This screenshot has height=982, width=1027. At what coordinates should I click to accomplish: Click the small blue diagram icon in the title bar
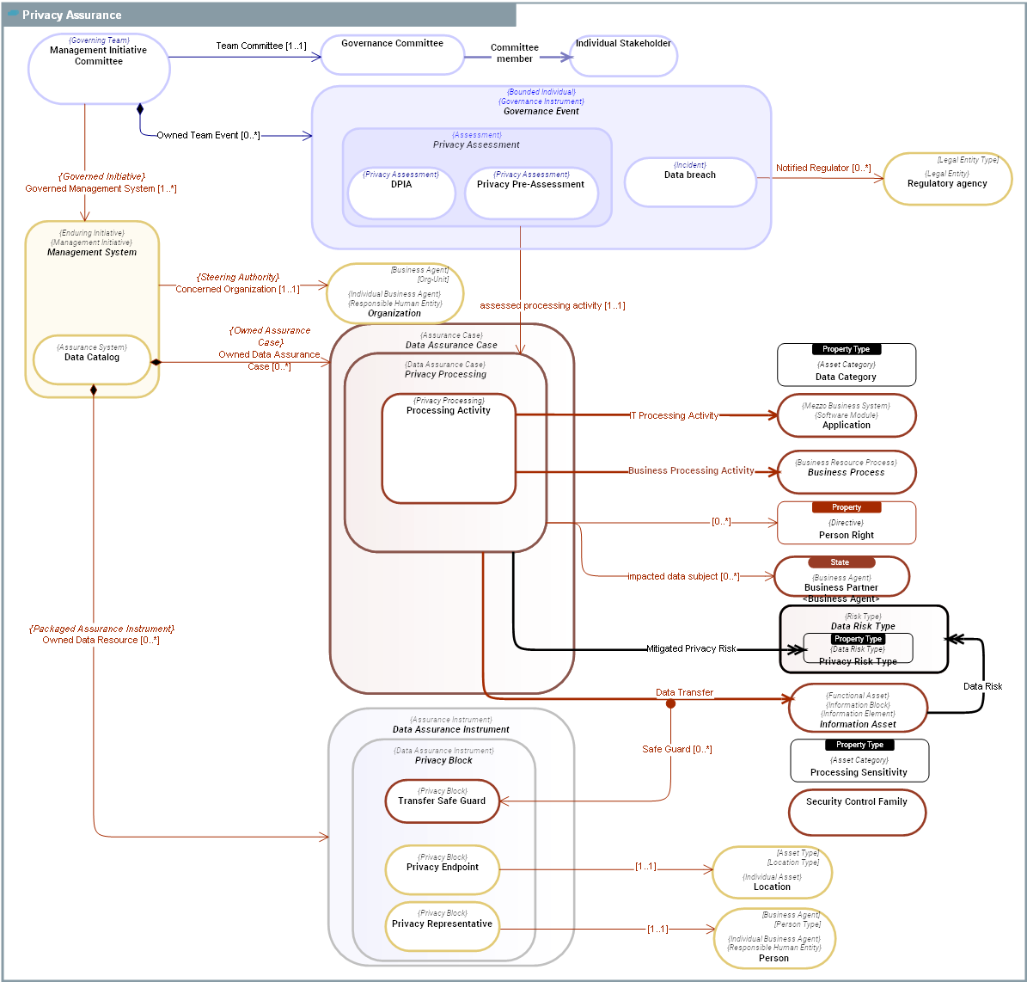(12, 14)
